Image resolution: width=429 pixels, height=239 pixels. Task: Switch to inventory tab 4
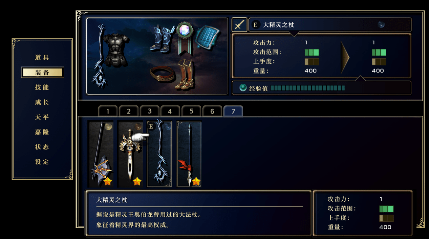[x=170, y=111]
